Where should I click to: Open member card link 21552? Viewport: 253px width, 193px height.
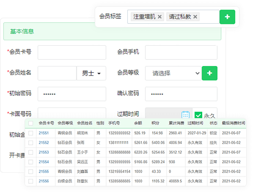44,143
